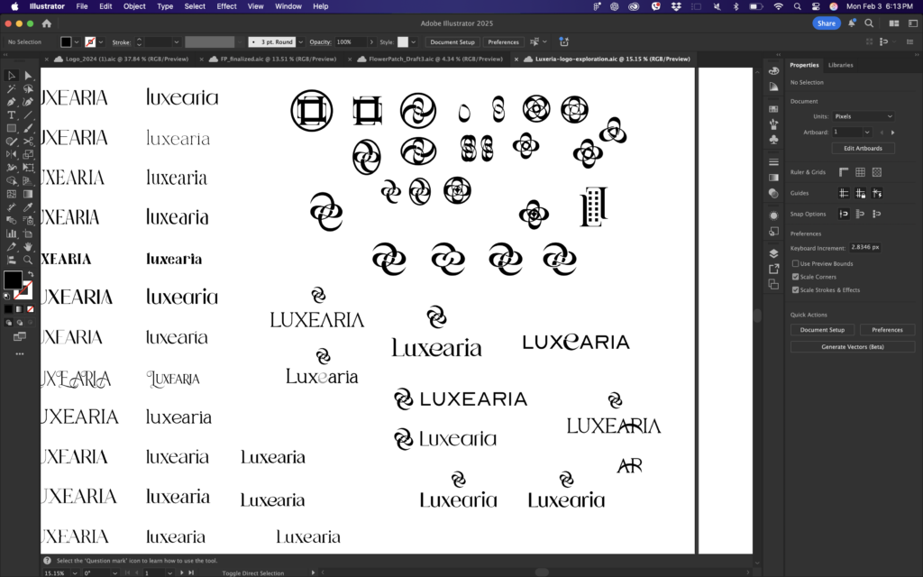Click the Show Grid icon
This screenshot has height=577, width=923.
(x=860, y=172)
